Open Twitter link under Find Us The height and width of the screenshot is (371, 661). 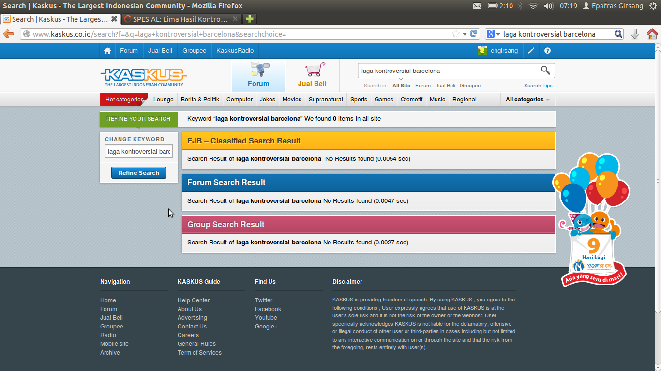[264, 300]
